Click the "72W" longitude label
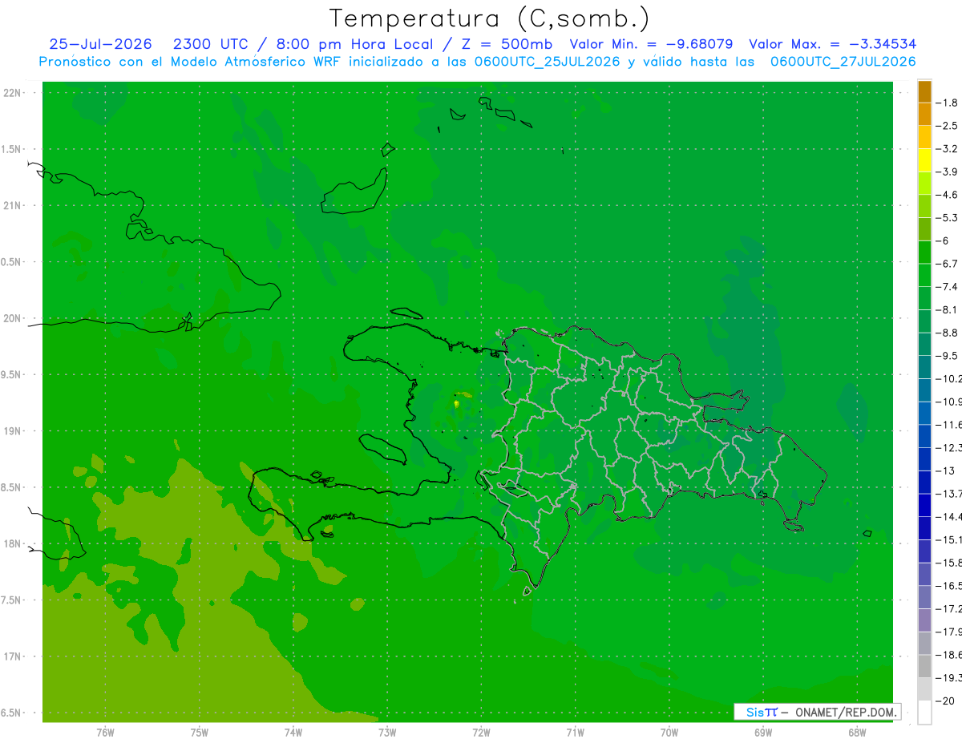Viewport: 962px width, 743px height. pos(481,732)
